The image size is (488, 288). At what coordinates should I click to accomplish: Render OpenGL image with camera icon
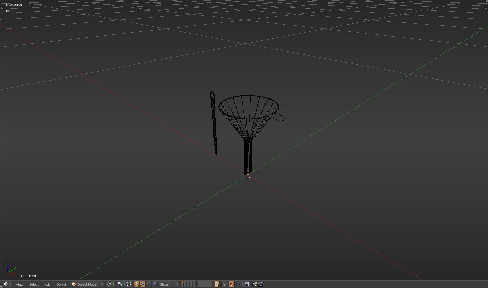(254, 284)
